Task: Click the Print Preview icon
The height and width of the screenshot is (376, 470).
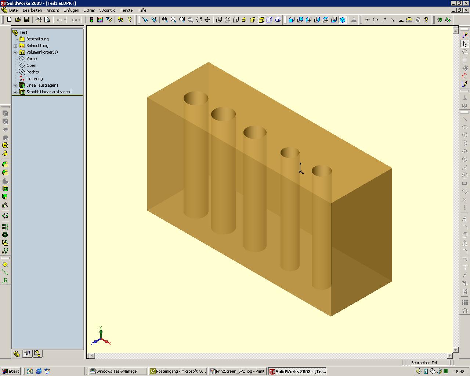Action: click(47, 20)
